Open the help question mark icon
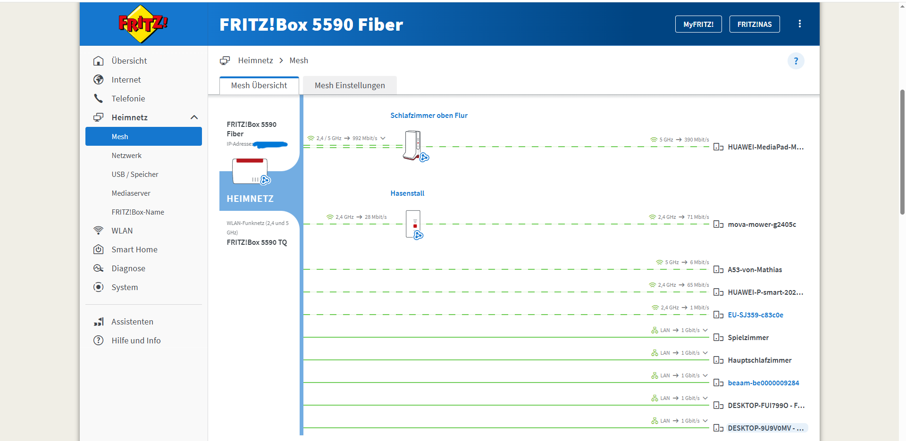The image size is (906, 441). 796,61
